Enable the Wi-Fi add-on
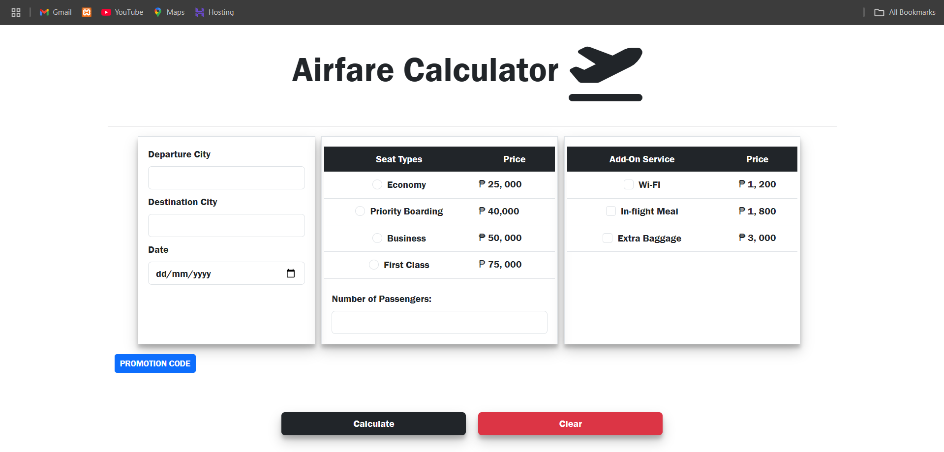This screenshot has width=944, height=452. [629, 184]
